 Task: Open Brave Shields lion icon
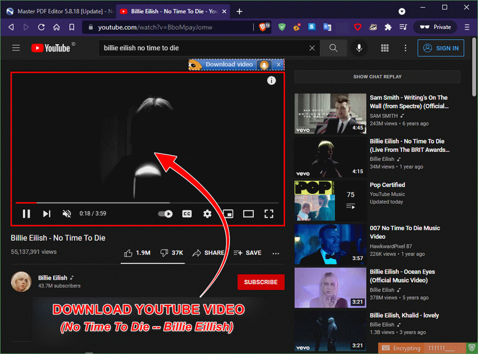click(264, 27)
